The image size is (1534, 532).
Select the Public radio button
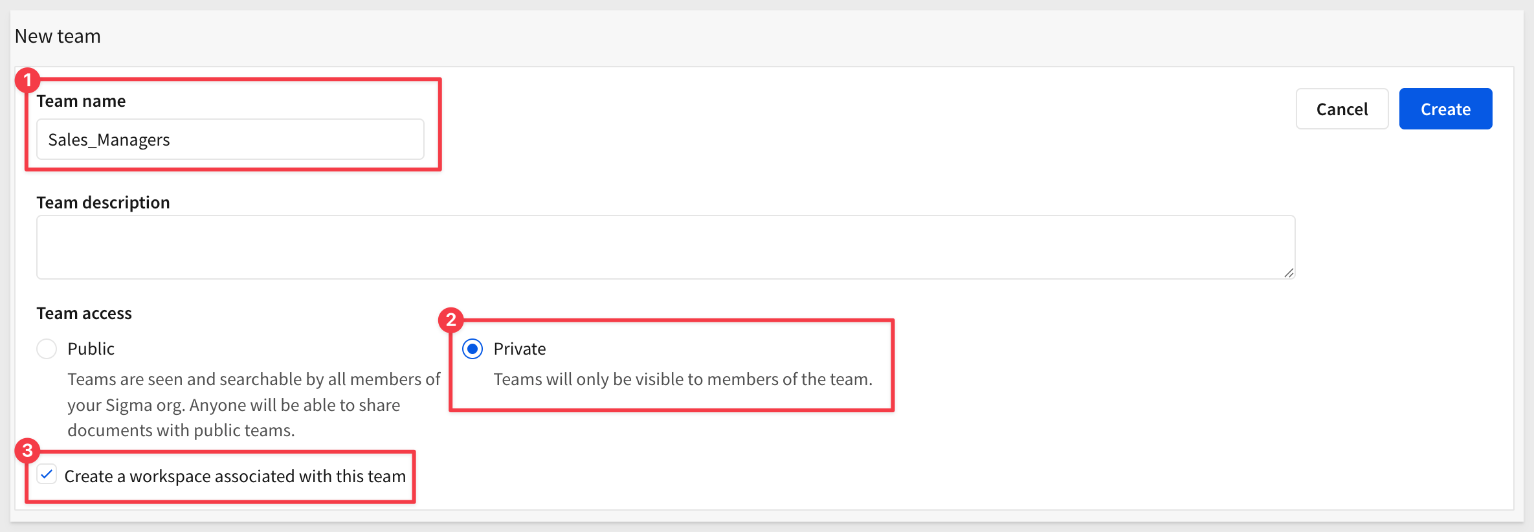[x=47, y=349]
